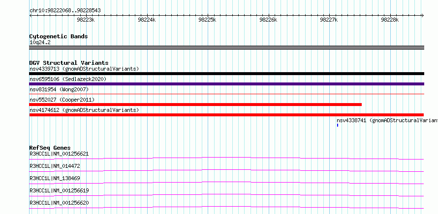
Task: Click the 98226k ruler tick label
Action: (x=268, y=20)
